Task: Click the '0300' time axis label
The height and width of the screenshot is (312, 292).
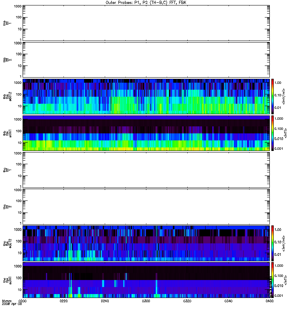Action: coord(146,301)
